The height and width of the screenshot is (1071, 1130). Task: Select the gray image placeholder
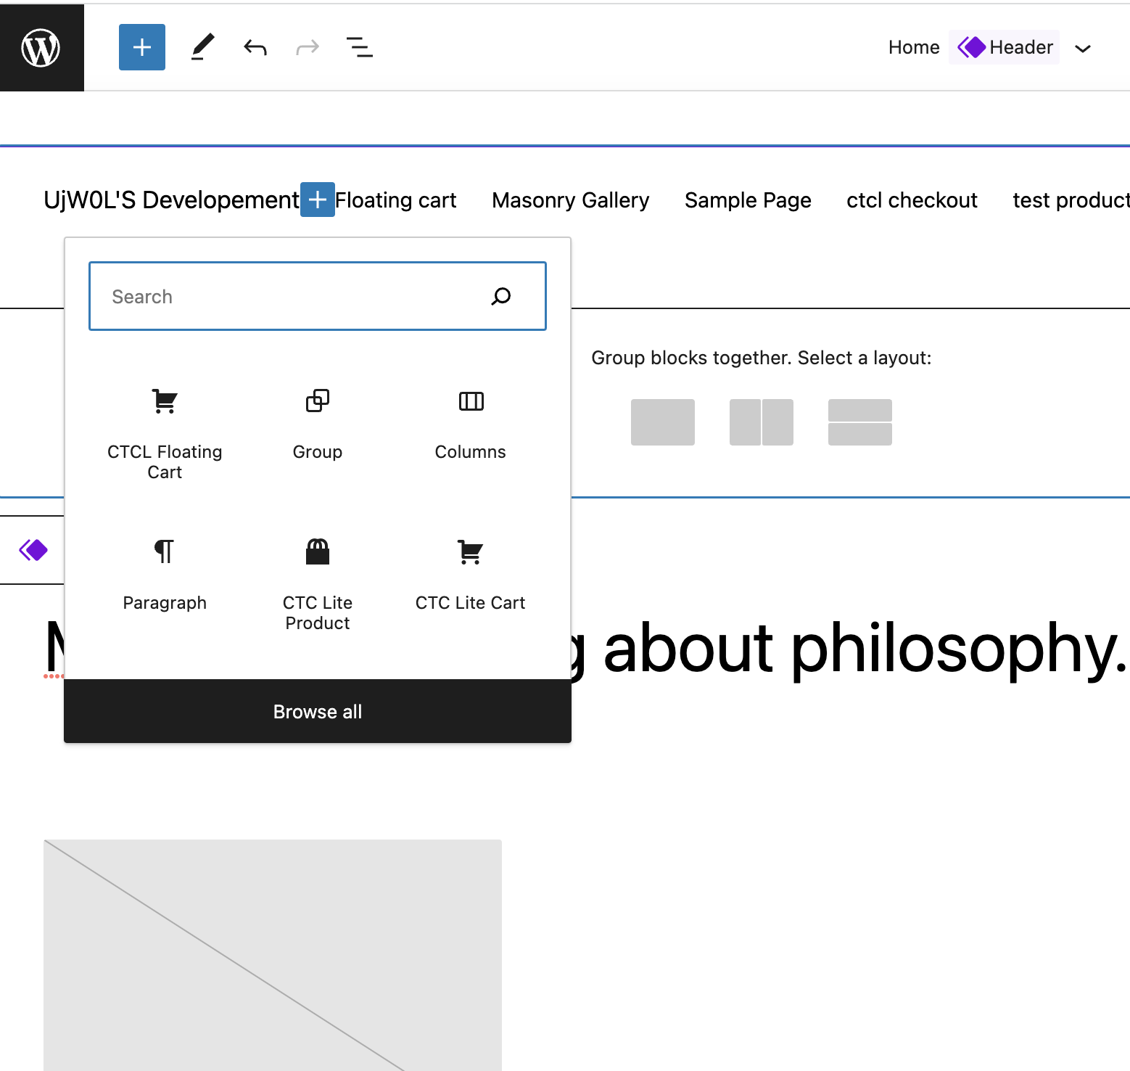click(x=273, y=955)
